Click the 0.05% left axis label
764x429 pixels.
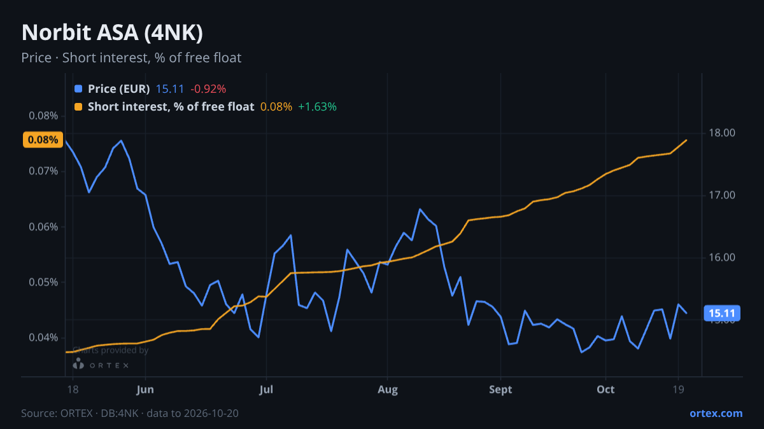43,282
